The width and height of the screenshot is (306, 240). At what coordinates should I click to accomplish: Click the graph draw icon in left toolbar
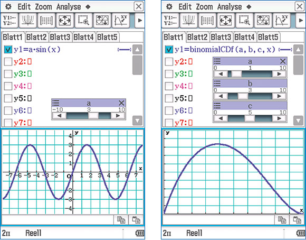point(28,20)
